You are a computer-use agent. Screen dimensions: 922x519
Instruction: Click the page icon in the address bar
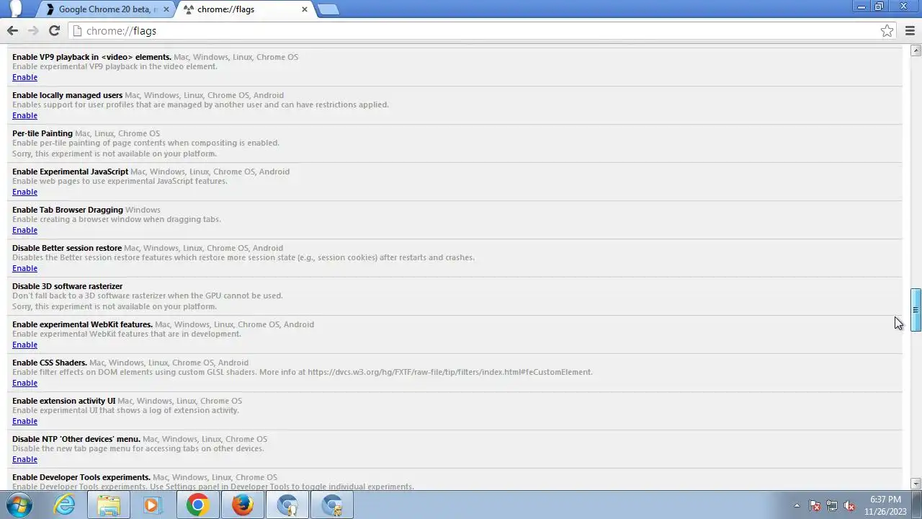77,31
